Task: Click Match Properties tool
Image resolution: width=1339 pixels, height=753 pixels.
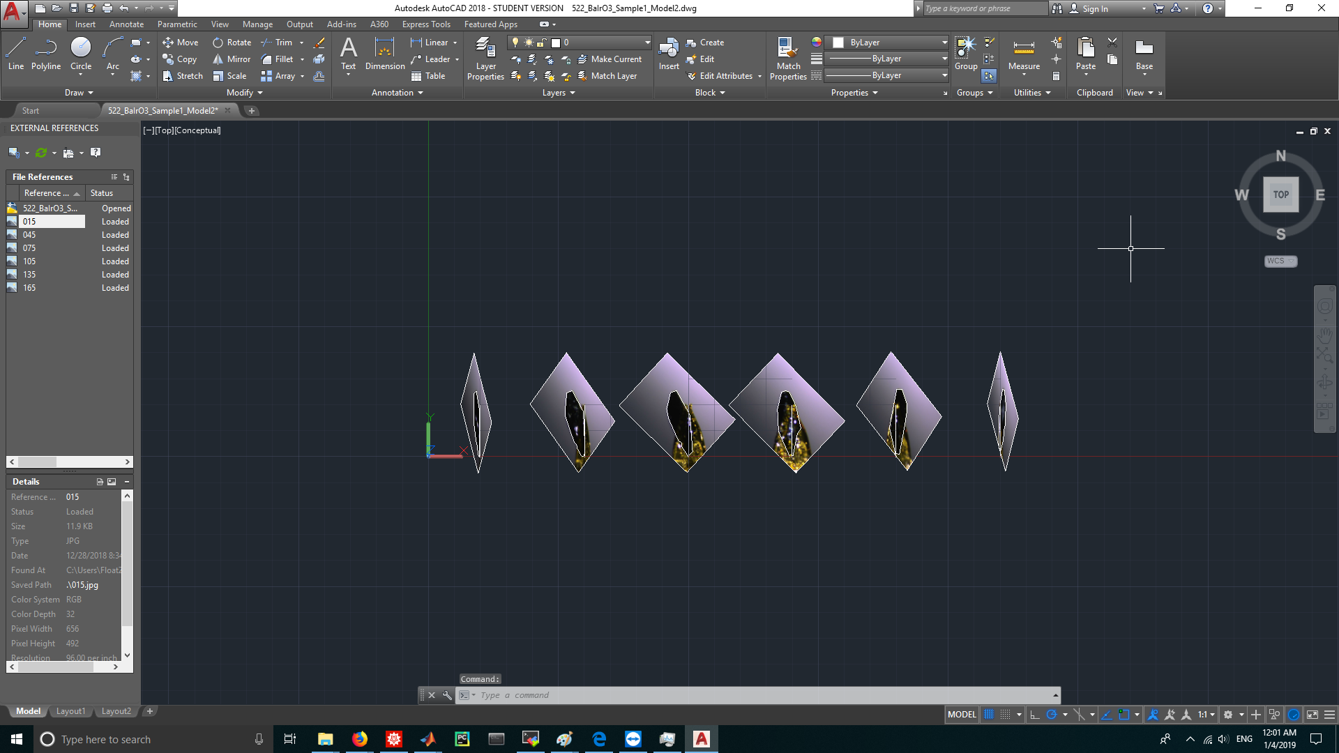Action: click(x=788, y=59)
